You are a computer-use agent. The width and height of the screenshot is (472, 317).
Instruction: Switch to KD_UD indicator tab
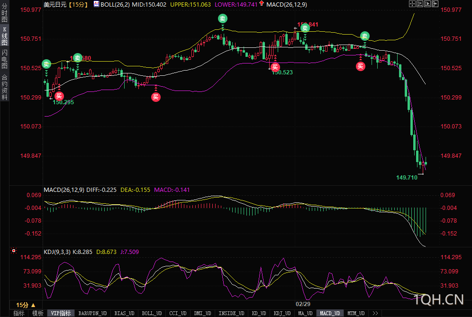click(x=259, y=313)
